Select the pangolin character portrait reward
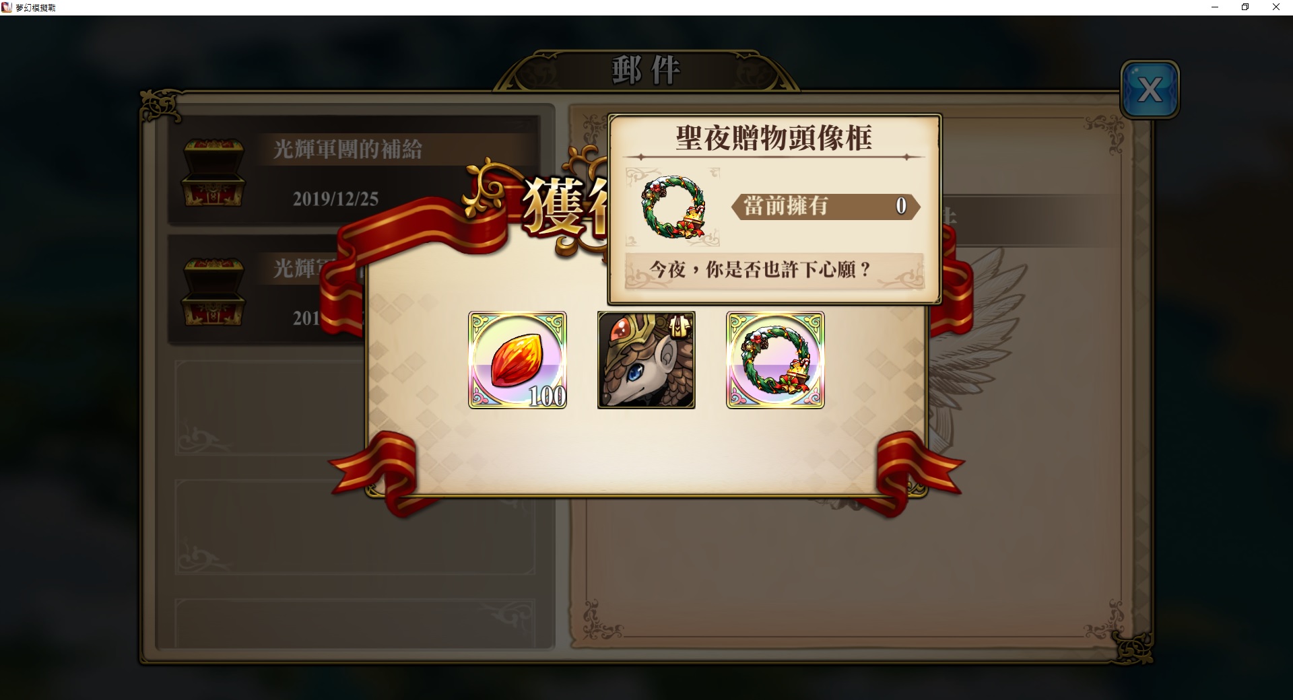Viewport: 1293px width, 700px height. [x=646, y=360]
